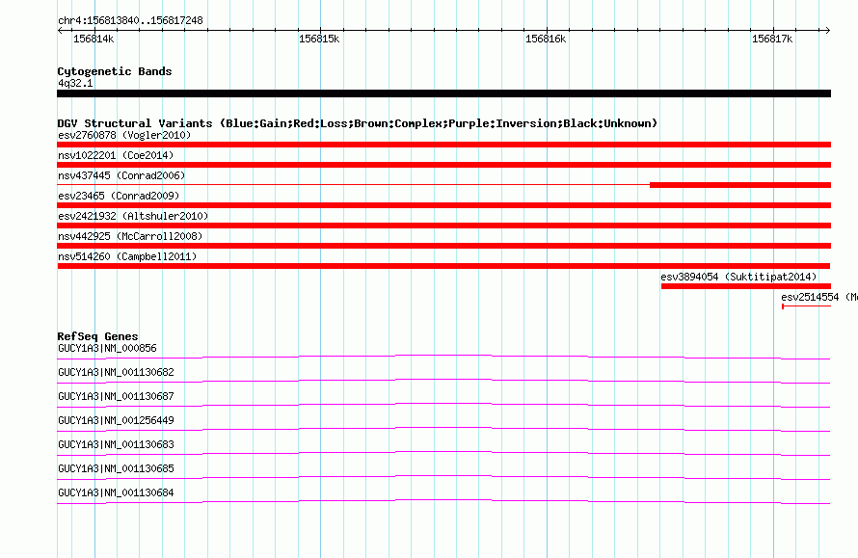Click the esv2760878 (Vogler2010) label
The image size is (858, 558).
[x=124, y=136]
